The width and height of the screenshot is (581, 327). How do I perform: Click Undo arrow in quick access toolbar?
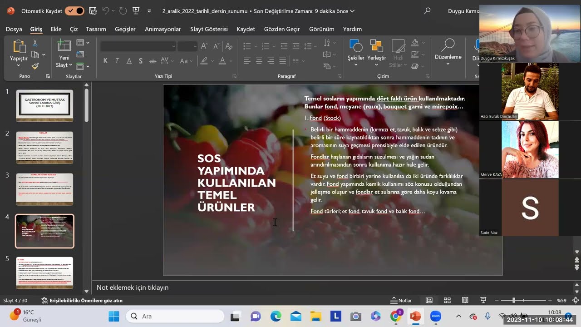106,11
